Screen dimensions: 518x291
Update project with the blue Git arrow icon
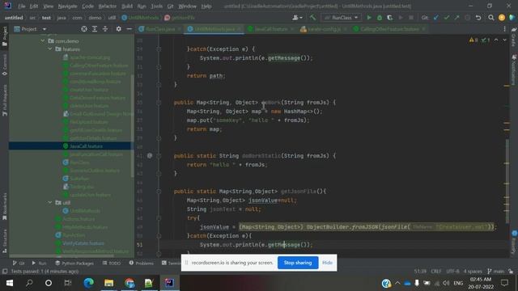436,18
